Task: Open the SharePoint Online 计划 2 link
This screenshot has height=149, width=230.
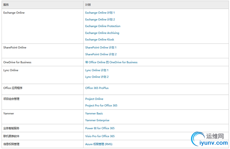Action: click(x=101, y=54)
